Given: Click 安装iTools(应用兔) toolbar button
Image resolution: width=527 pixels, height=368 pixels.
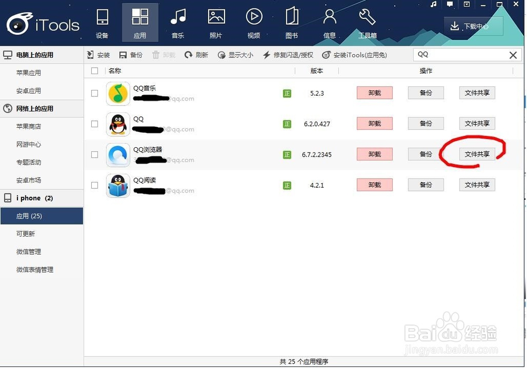Looking at the screenshot, I should point(355,55).
